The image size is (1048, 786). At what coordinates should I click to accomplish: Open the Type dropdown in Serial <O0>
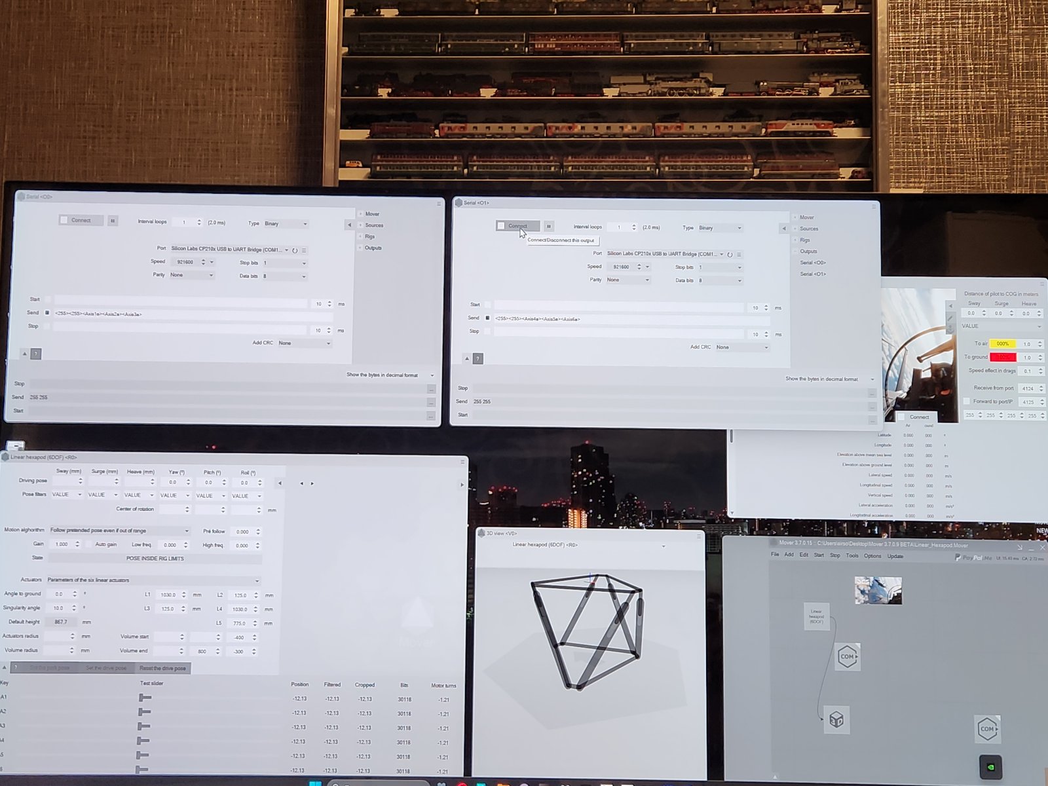pyautogui.click(x=286, y=224)
